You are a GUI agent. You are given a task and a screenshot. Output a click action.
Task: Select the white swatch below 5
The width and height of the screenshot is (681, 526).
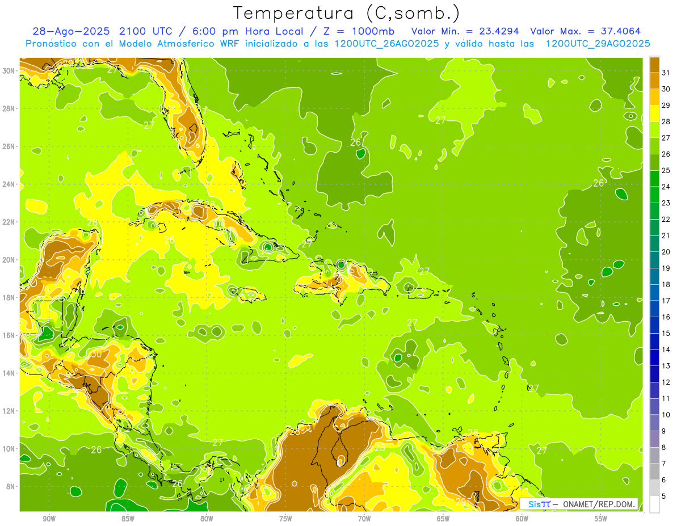pos(654,504)
